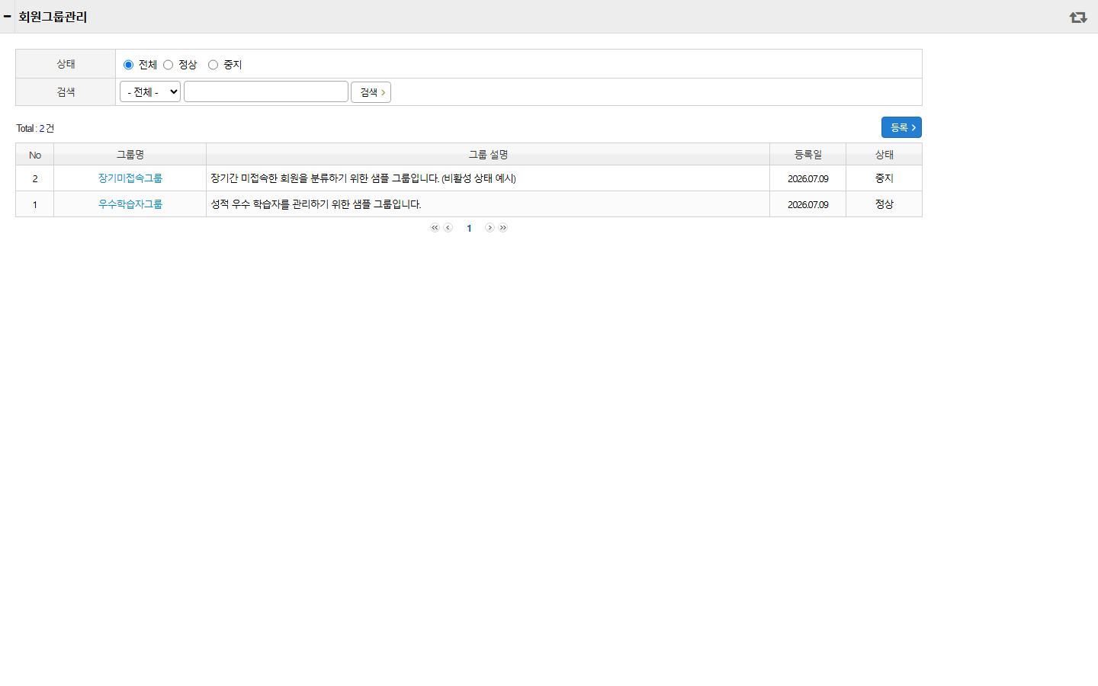This screenshot has width=1098, height=686.
Task: Open the 우수학습자그룹 group link
Action: point(130,204)
